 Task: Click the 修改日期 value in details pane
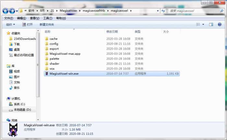[80, 125]
